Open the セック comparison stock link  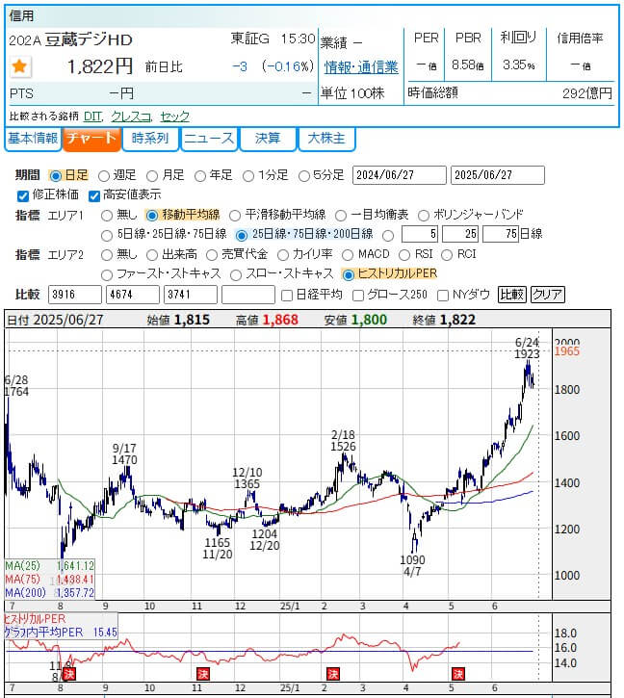(174, 116)
